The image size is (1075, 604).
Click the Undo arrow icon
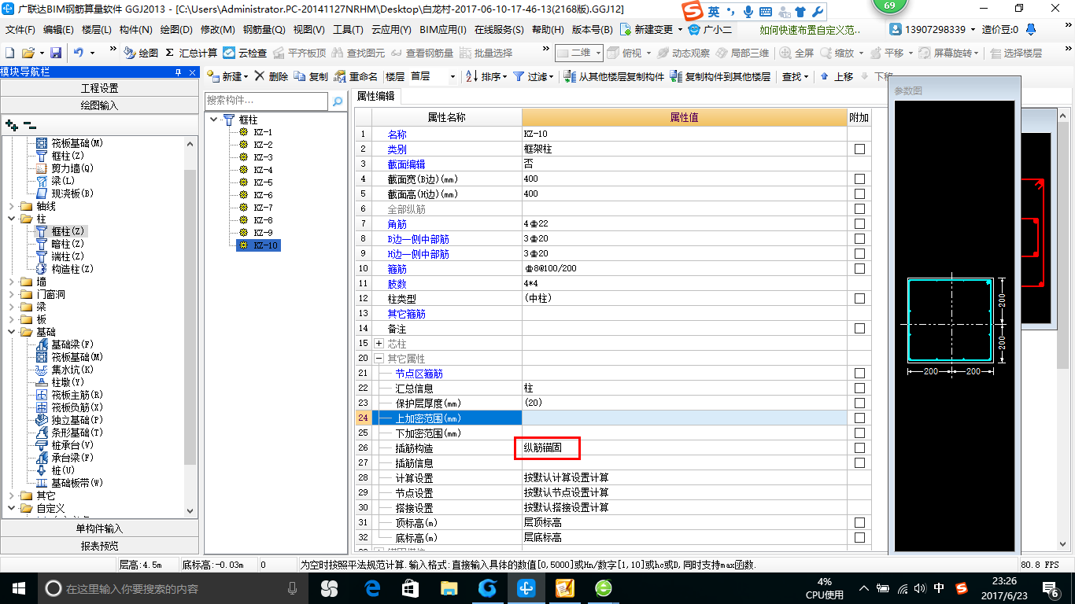click(79, 53)
